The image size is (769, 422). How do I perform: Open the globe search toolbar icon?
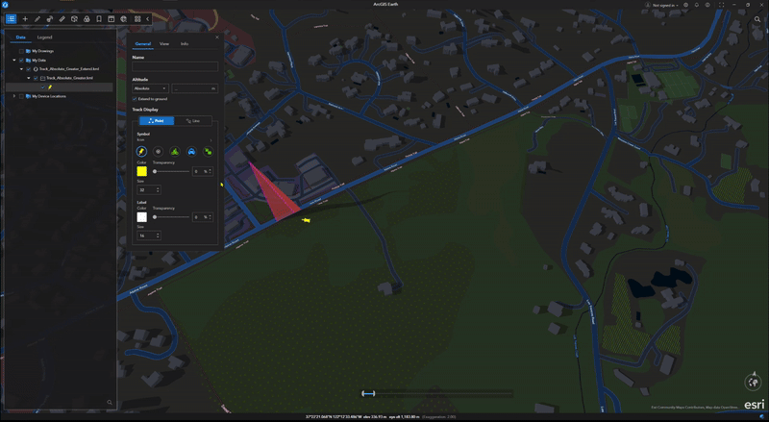click(x=124, y=18)
